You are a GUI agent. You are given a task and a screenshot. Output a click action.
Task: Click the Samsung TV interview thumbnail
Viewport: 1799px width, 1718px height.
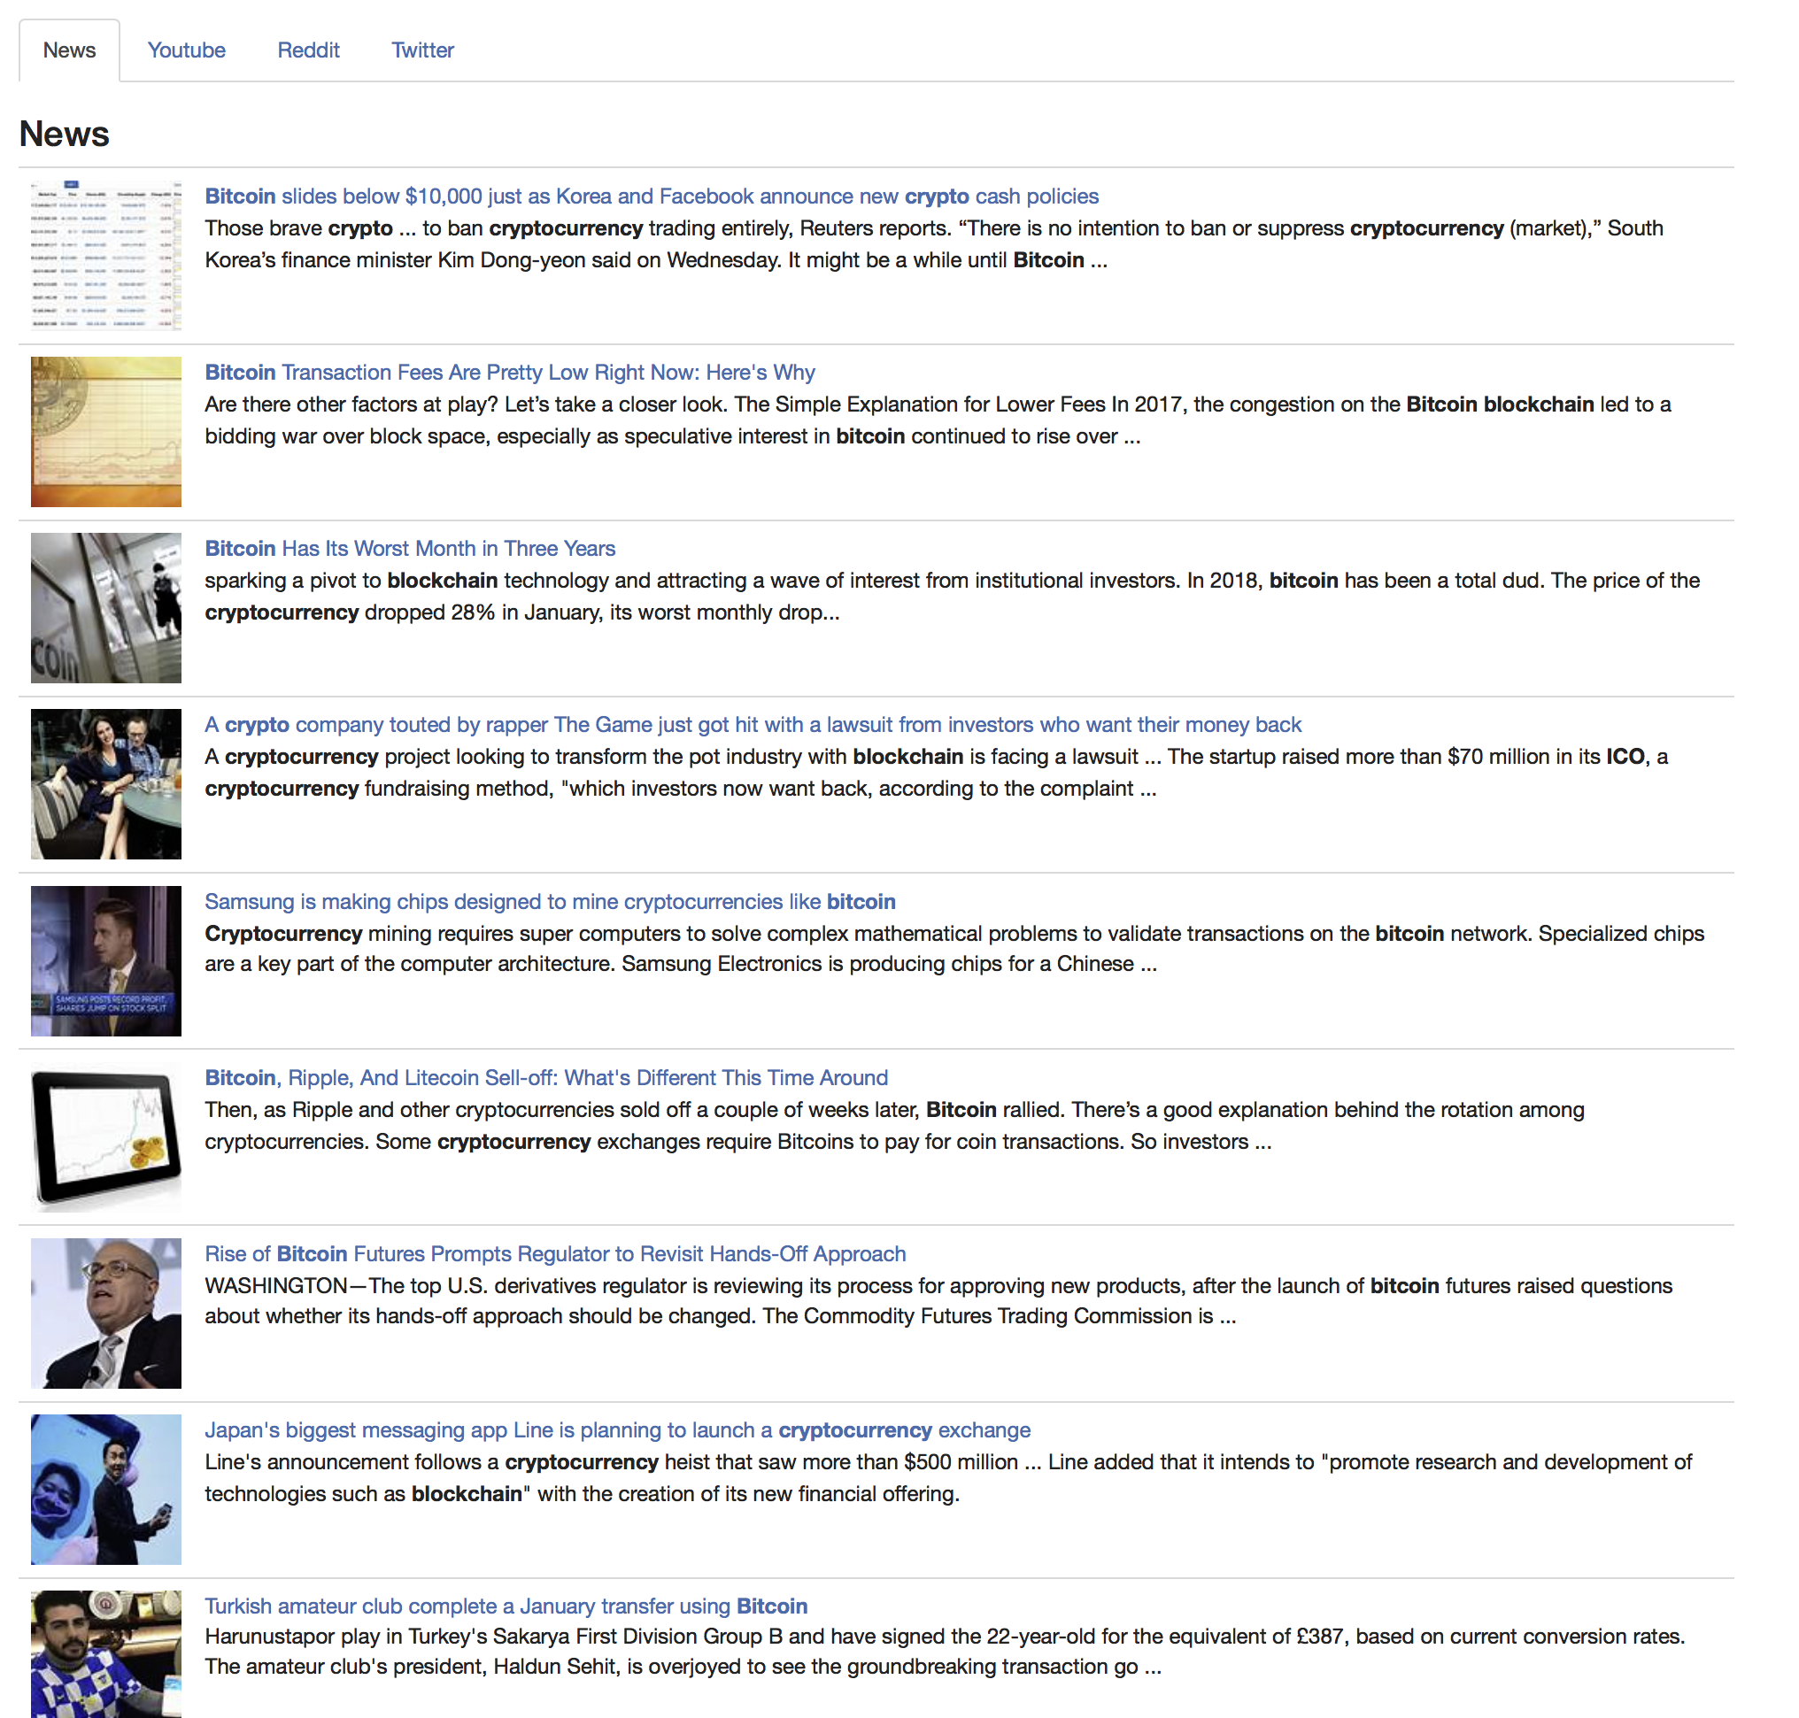pos(105,960)
